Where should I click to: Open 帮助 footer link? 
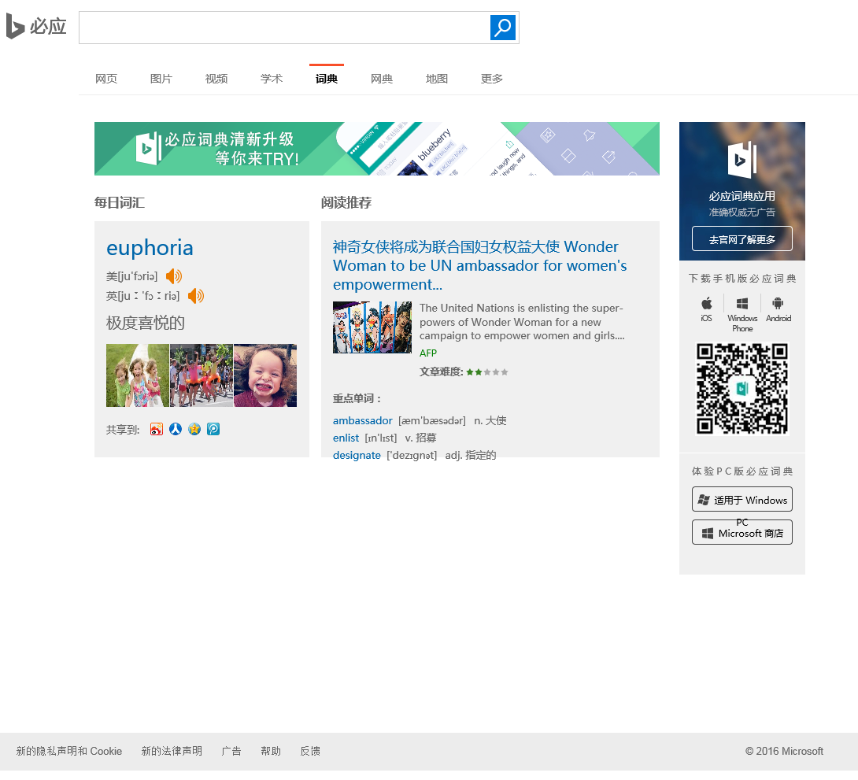271,751
